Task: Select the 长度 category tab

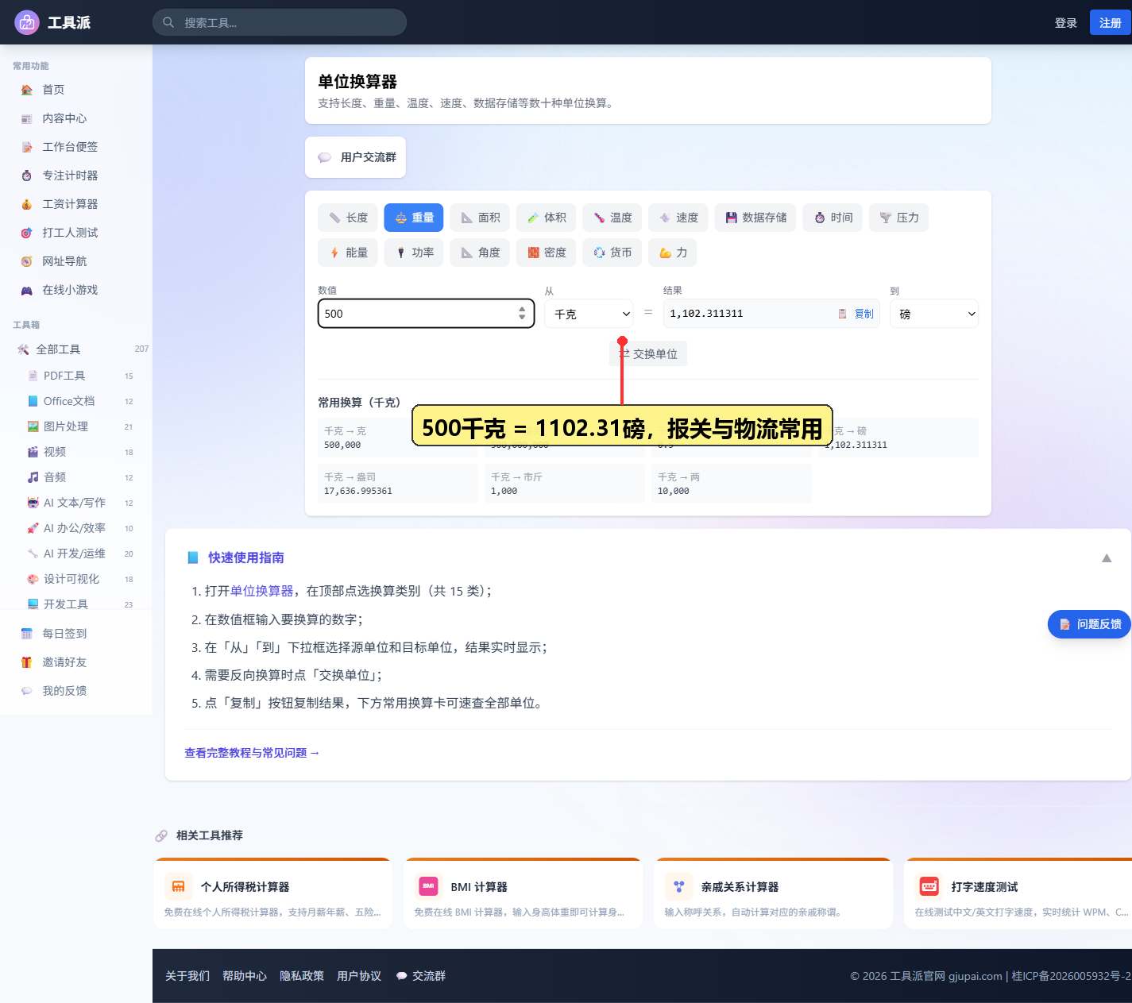Action: tap(348, 218)
